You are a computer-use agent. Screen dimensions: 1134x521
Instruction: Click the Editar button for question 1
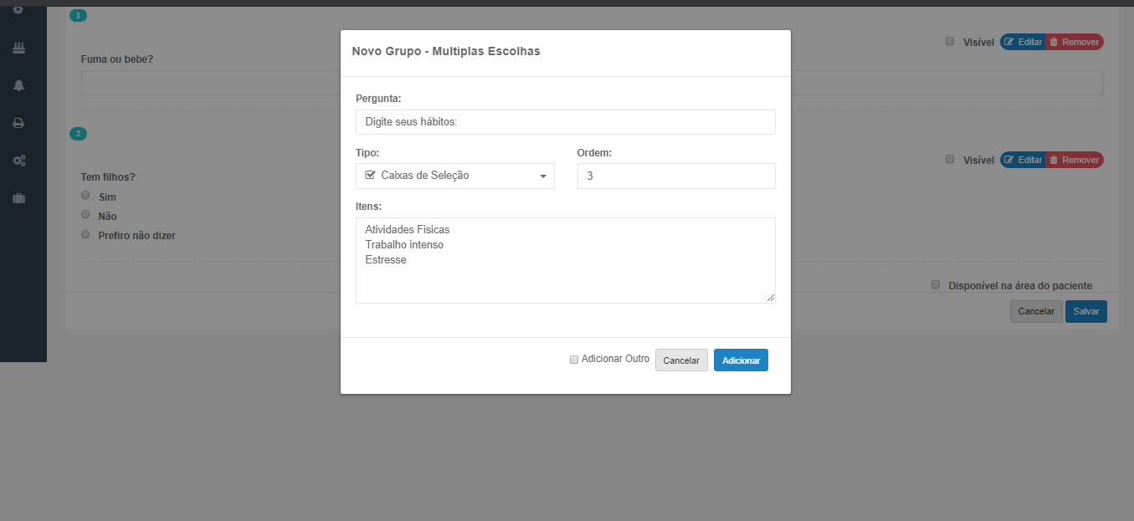(1023, 42)
